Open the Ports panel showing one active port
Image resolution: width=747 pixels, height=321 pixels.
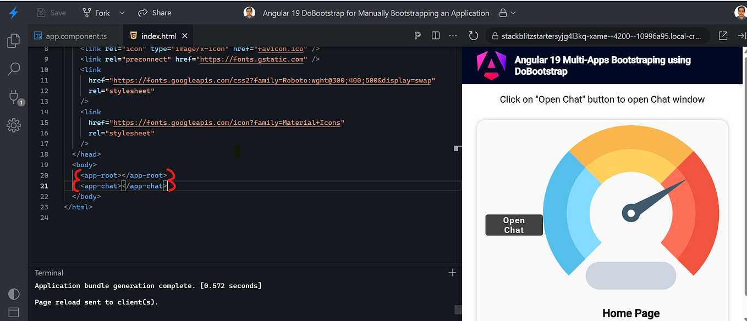point(13,97)
